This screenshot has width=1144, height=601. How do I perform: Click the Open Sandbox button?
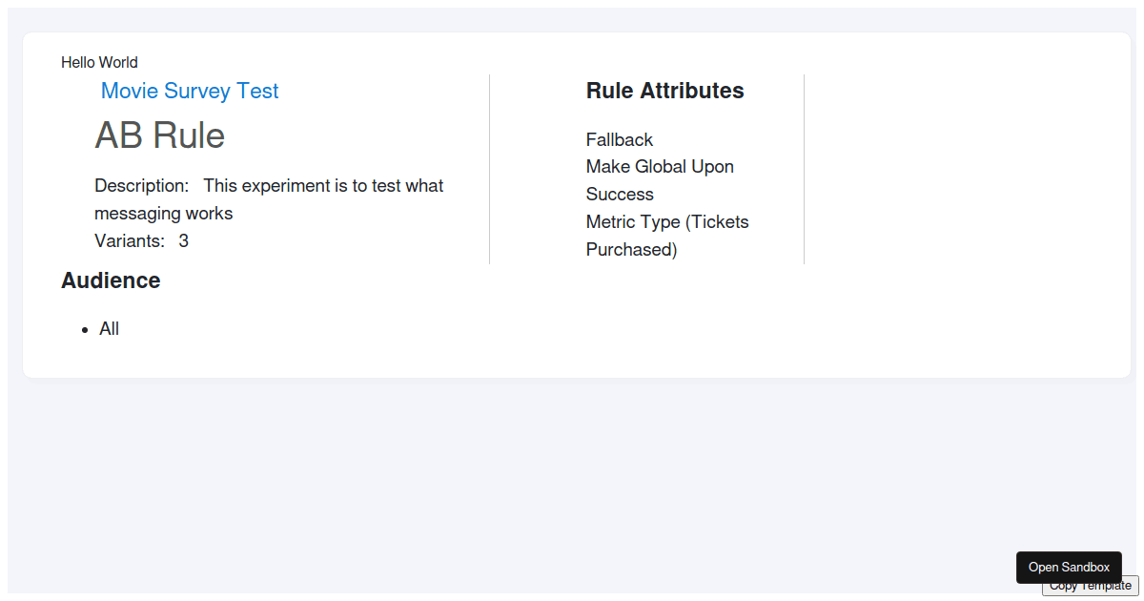1069,567
